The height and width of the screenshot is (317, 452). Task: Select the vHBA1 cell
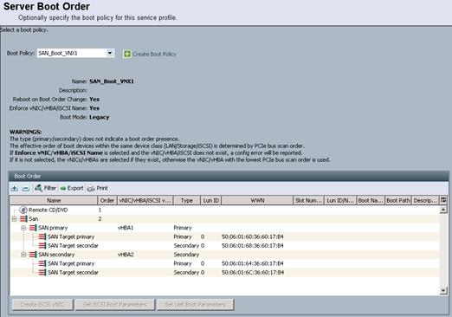[126, 228]
